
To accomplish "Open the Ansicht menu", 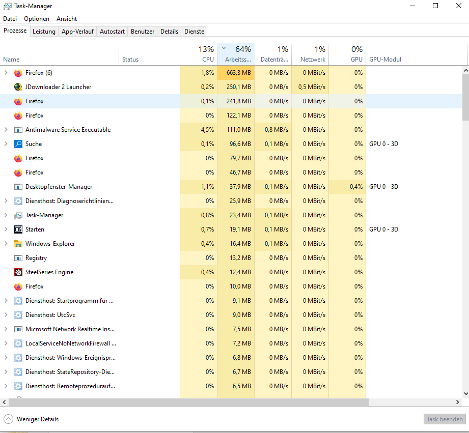I will click(x=67, y=19).
